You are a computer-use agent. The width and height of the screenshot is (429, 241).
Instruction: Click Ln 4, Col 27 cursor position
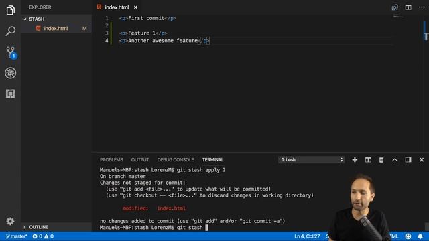pyautogui.click(x=307, y=236)
